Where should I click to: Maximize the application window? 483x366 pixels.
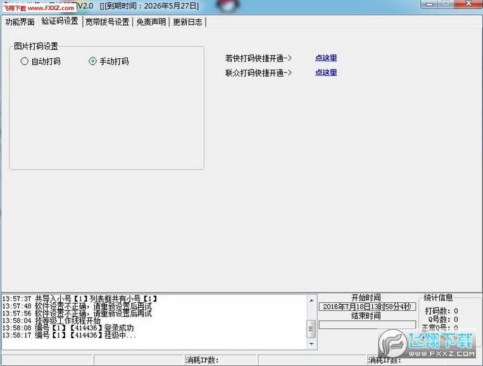pyautogui.click(x=446, y=4)
